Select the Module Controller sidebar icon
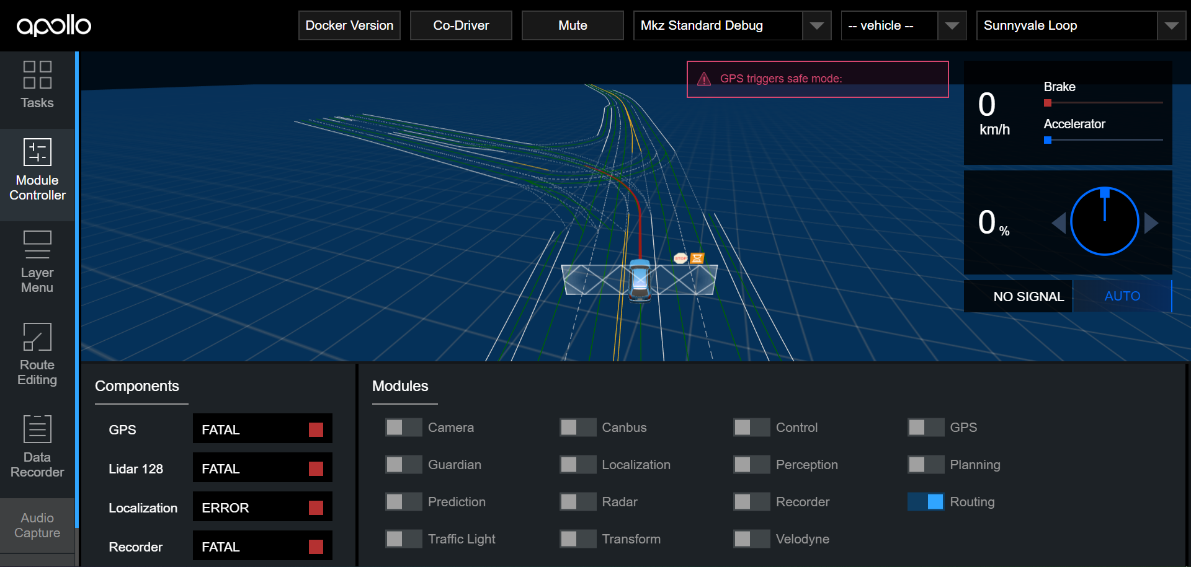Viewport: 1191px width, 567px height. (37, 172)
